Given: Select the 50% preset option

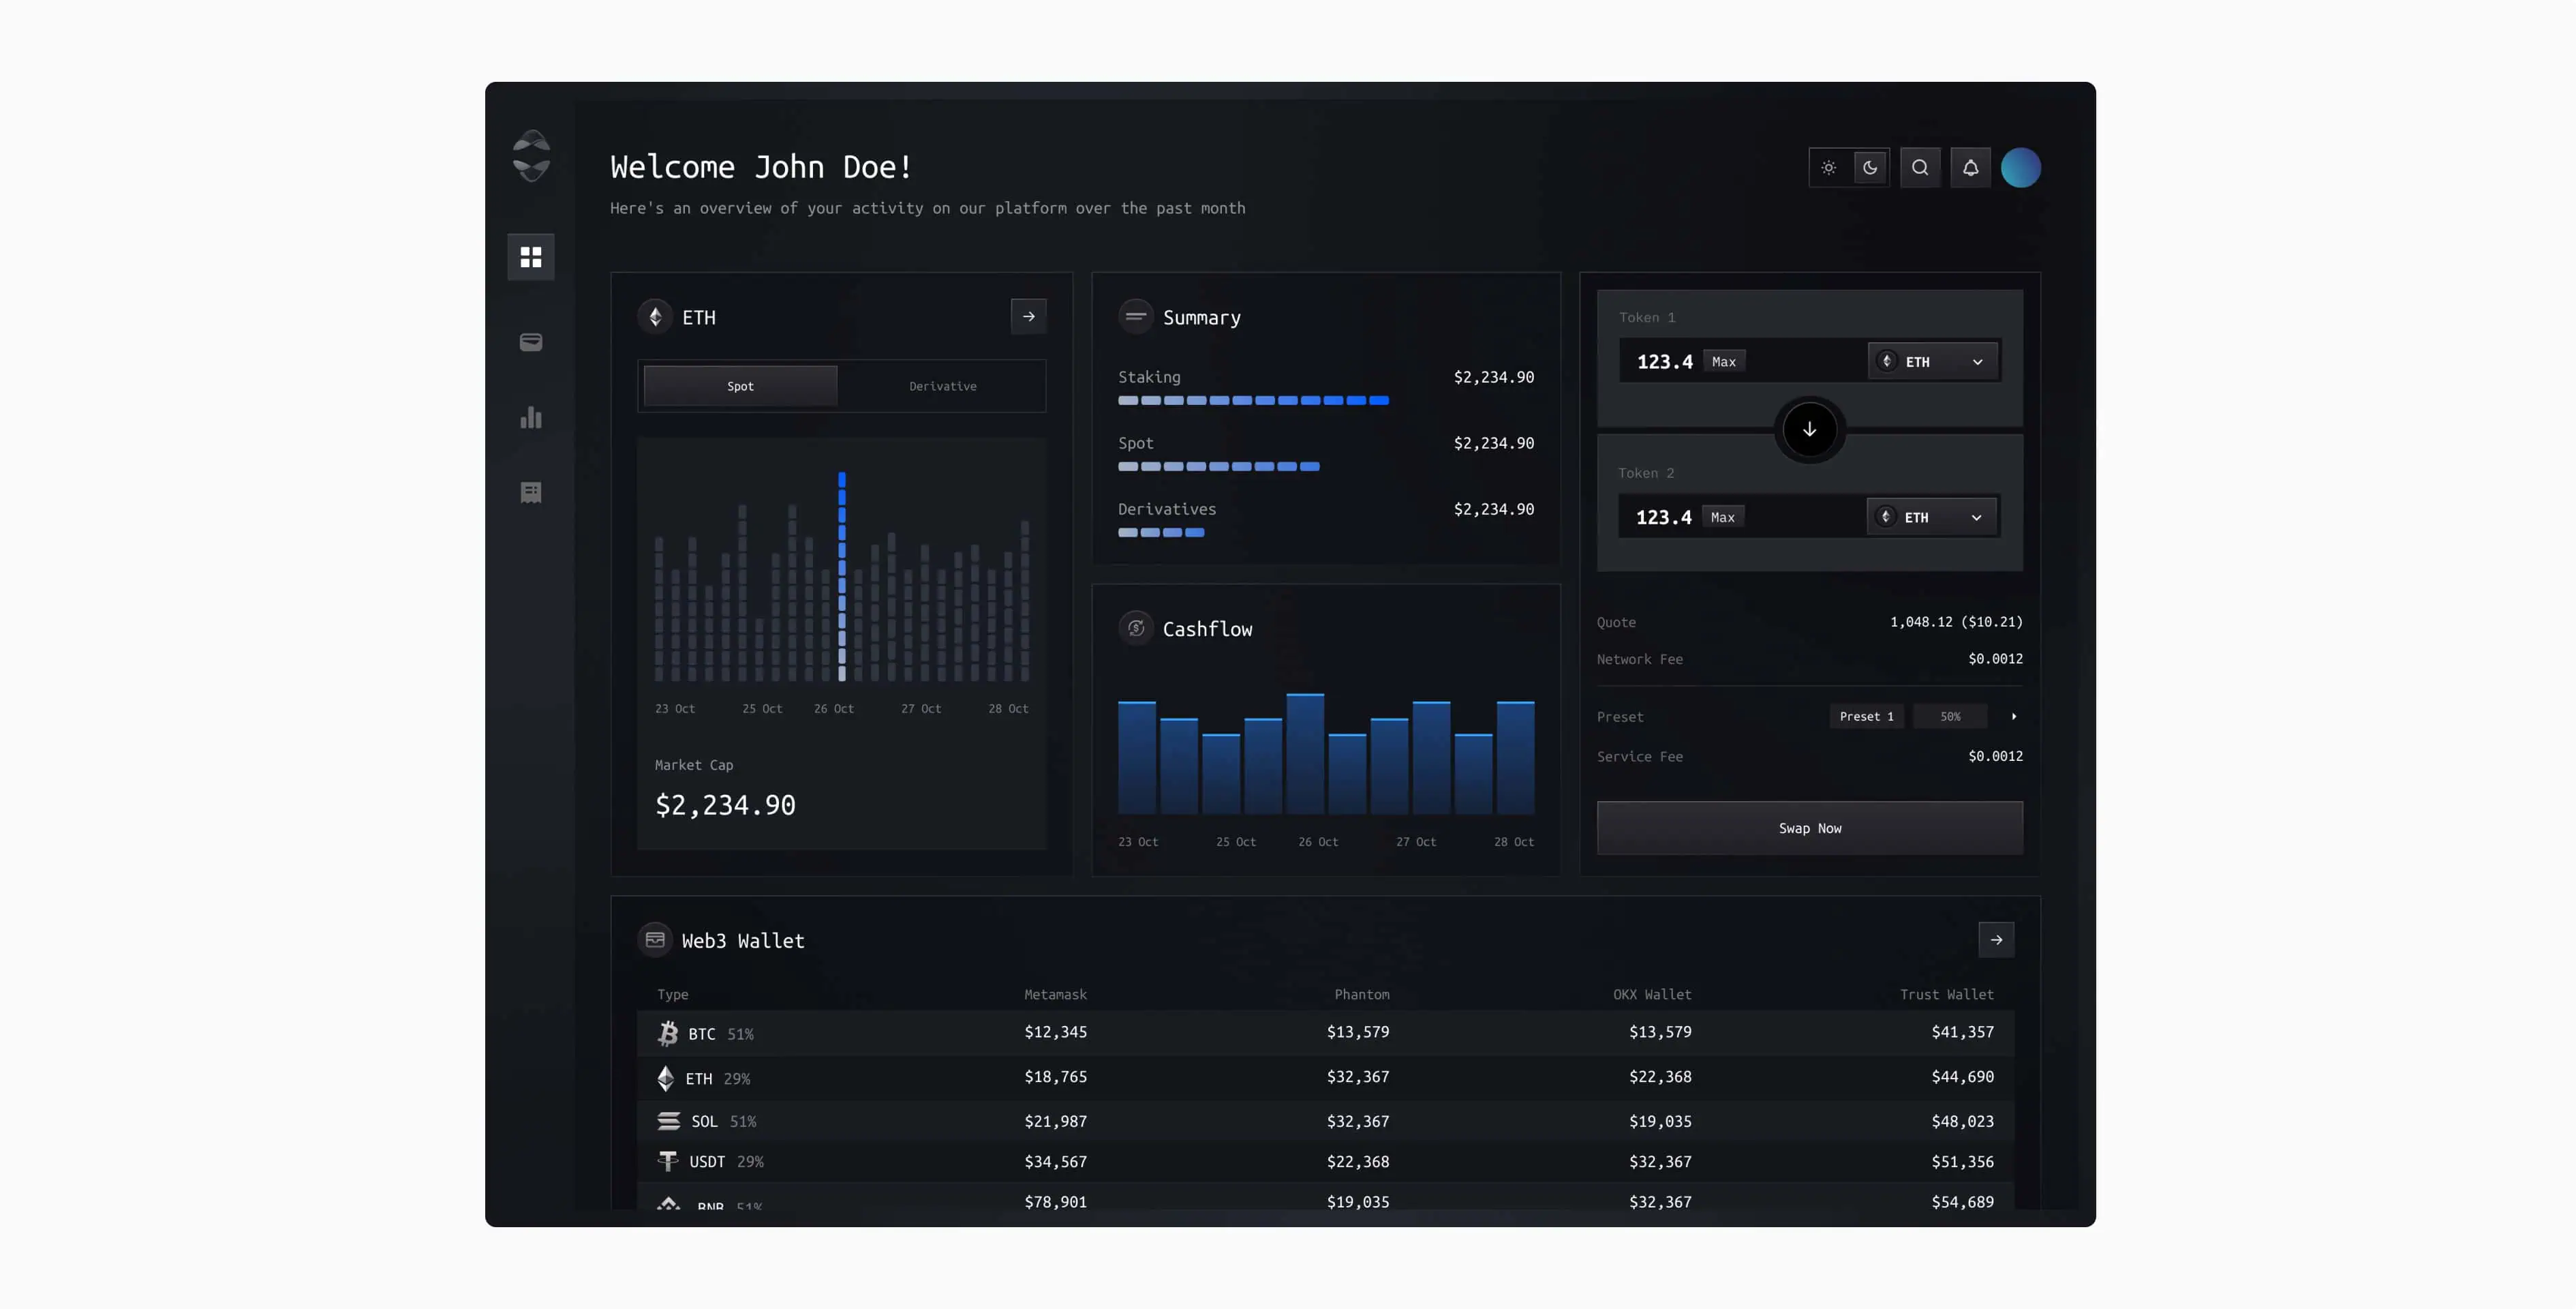Looking at the screenshot, I should (x=1950, y=717).
